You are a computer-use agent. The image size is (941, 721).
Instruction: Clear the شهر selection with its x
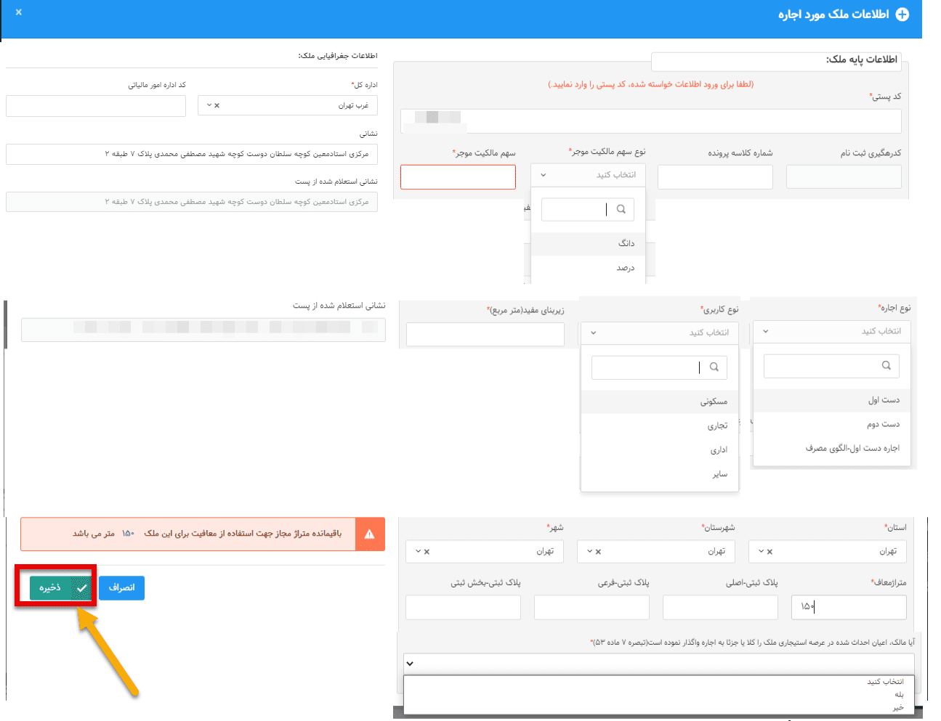coord(427,552)
